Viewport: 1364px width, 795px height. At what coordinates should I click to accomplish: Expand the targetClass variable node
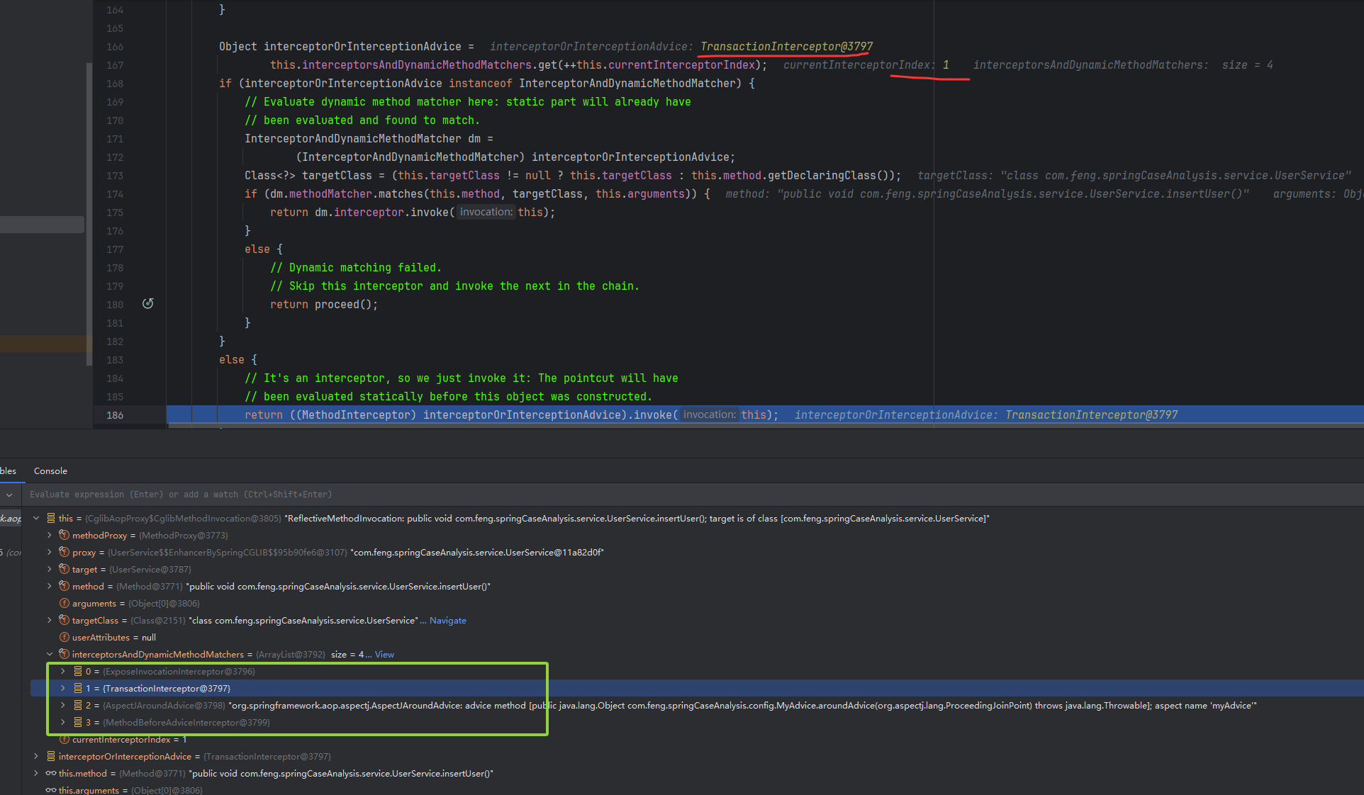50,620
